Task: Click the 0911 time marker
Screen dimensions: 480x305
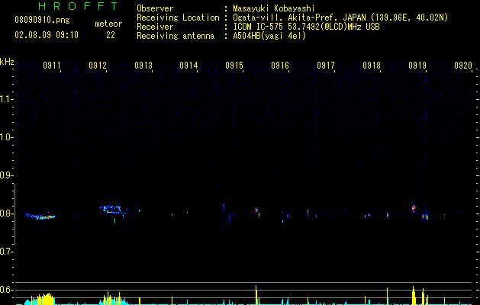Action: pos(52,66)
